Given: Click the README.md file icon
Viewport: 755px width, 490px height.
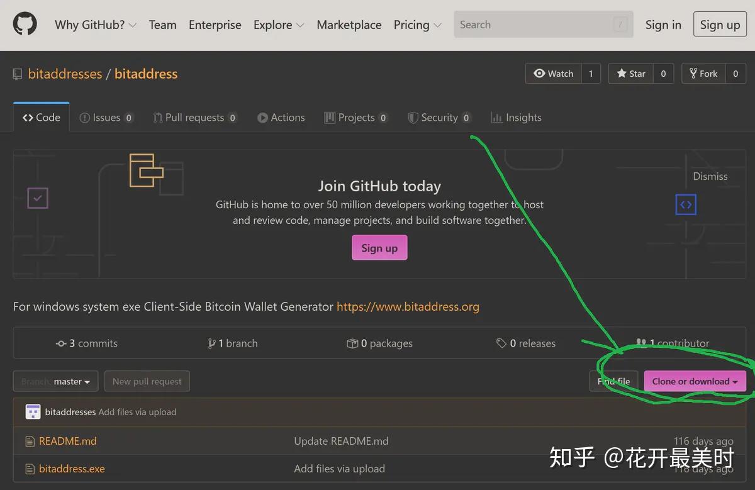Looking at the screenshot, I should [x=30, y=442].
